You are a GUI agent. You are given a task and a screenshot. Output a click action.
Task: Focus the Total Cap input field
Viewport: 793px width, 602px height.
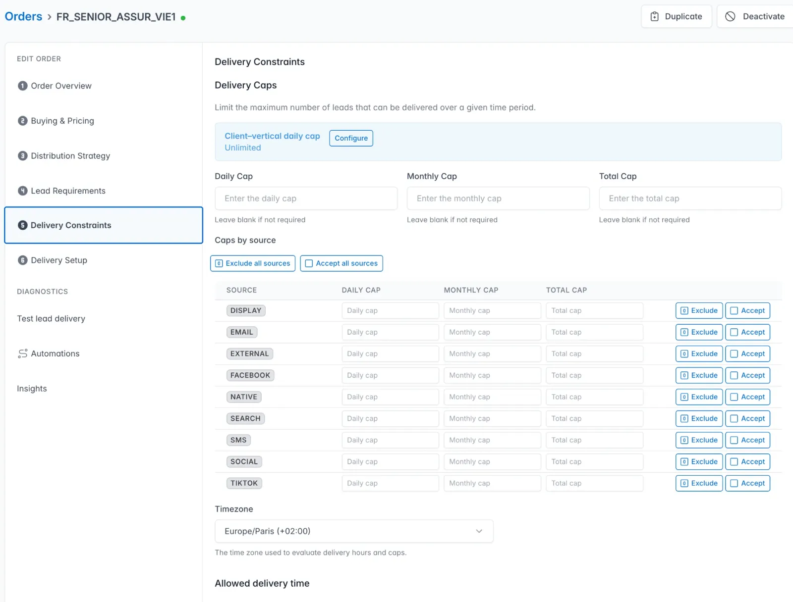click(690, 199)
